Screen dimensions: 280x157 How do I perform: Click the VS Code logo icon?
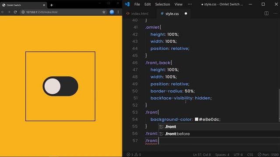coord(127,4)
